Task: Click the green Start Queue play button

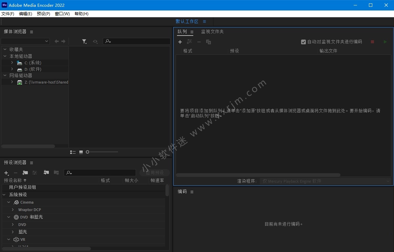Action: point(385,42)
